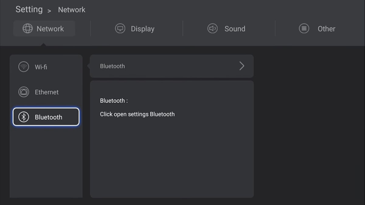Screen dimensions: 365x205
Task: Select the highlighted Bluetooth sidebar label
Action: click(x=49, y=117)
